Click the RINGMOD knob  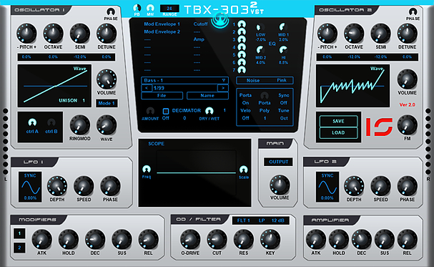80,125
